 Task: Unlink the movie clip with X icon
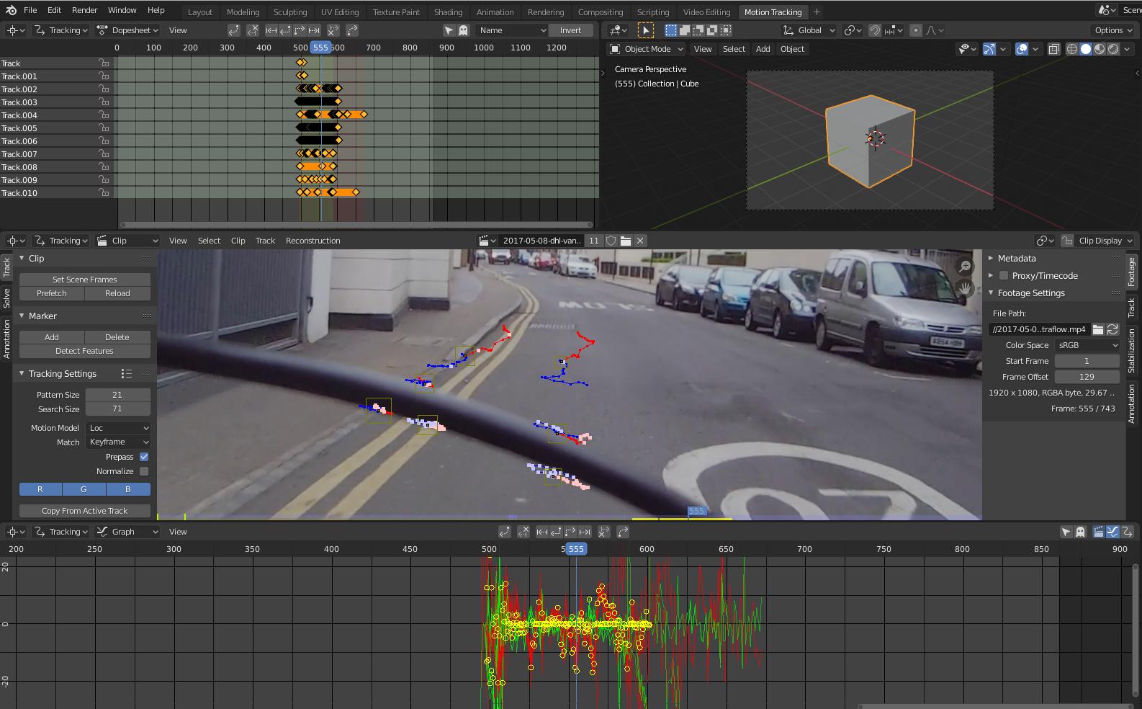(x=640, y=241)
